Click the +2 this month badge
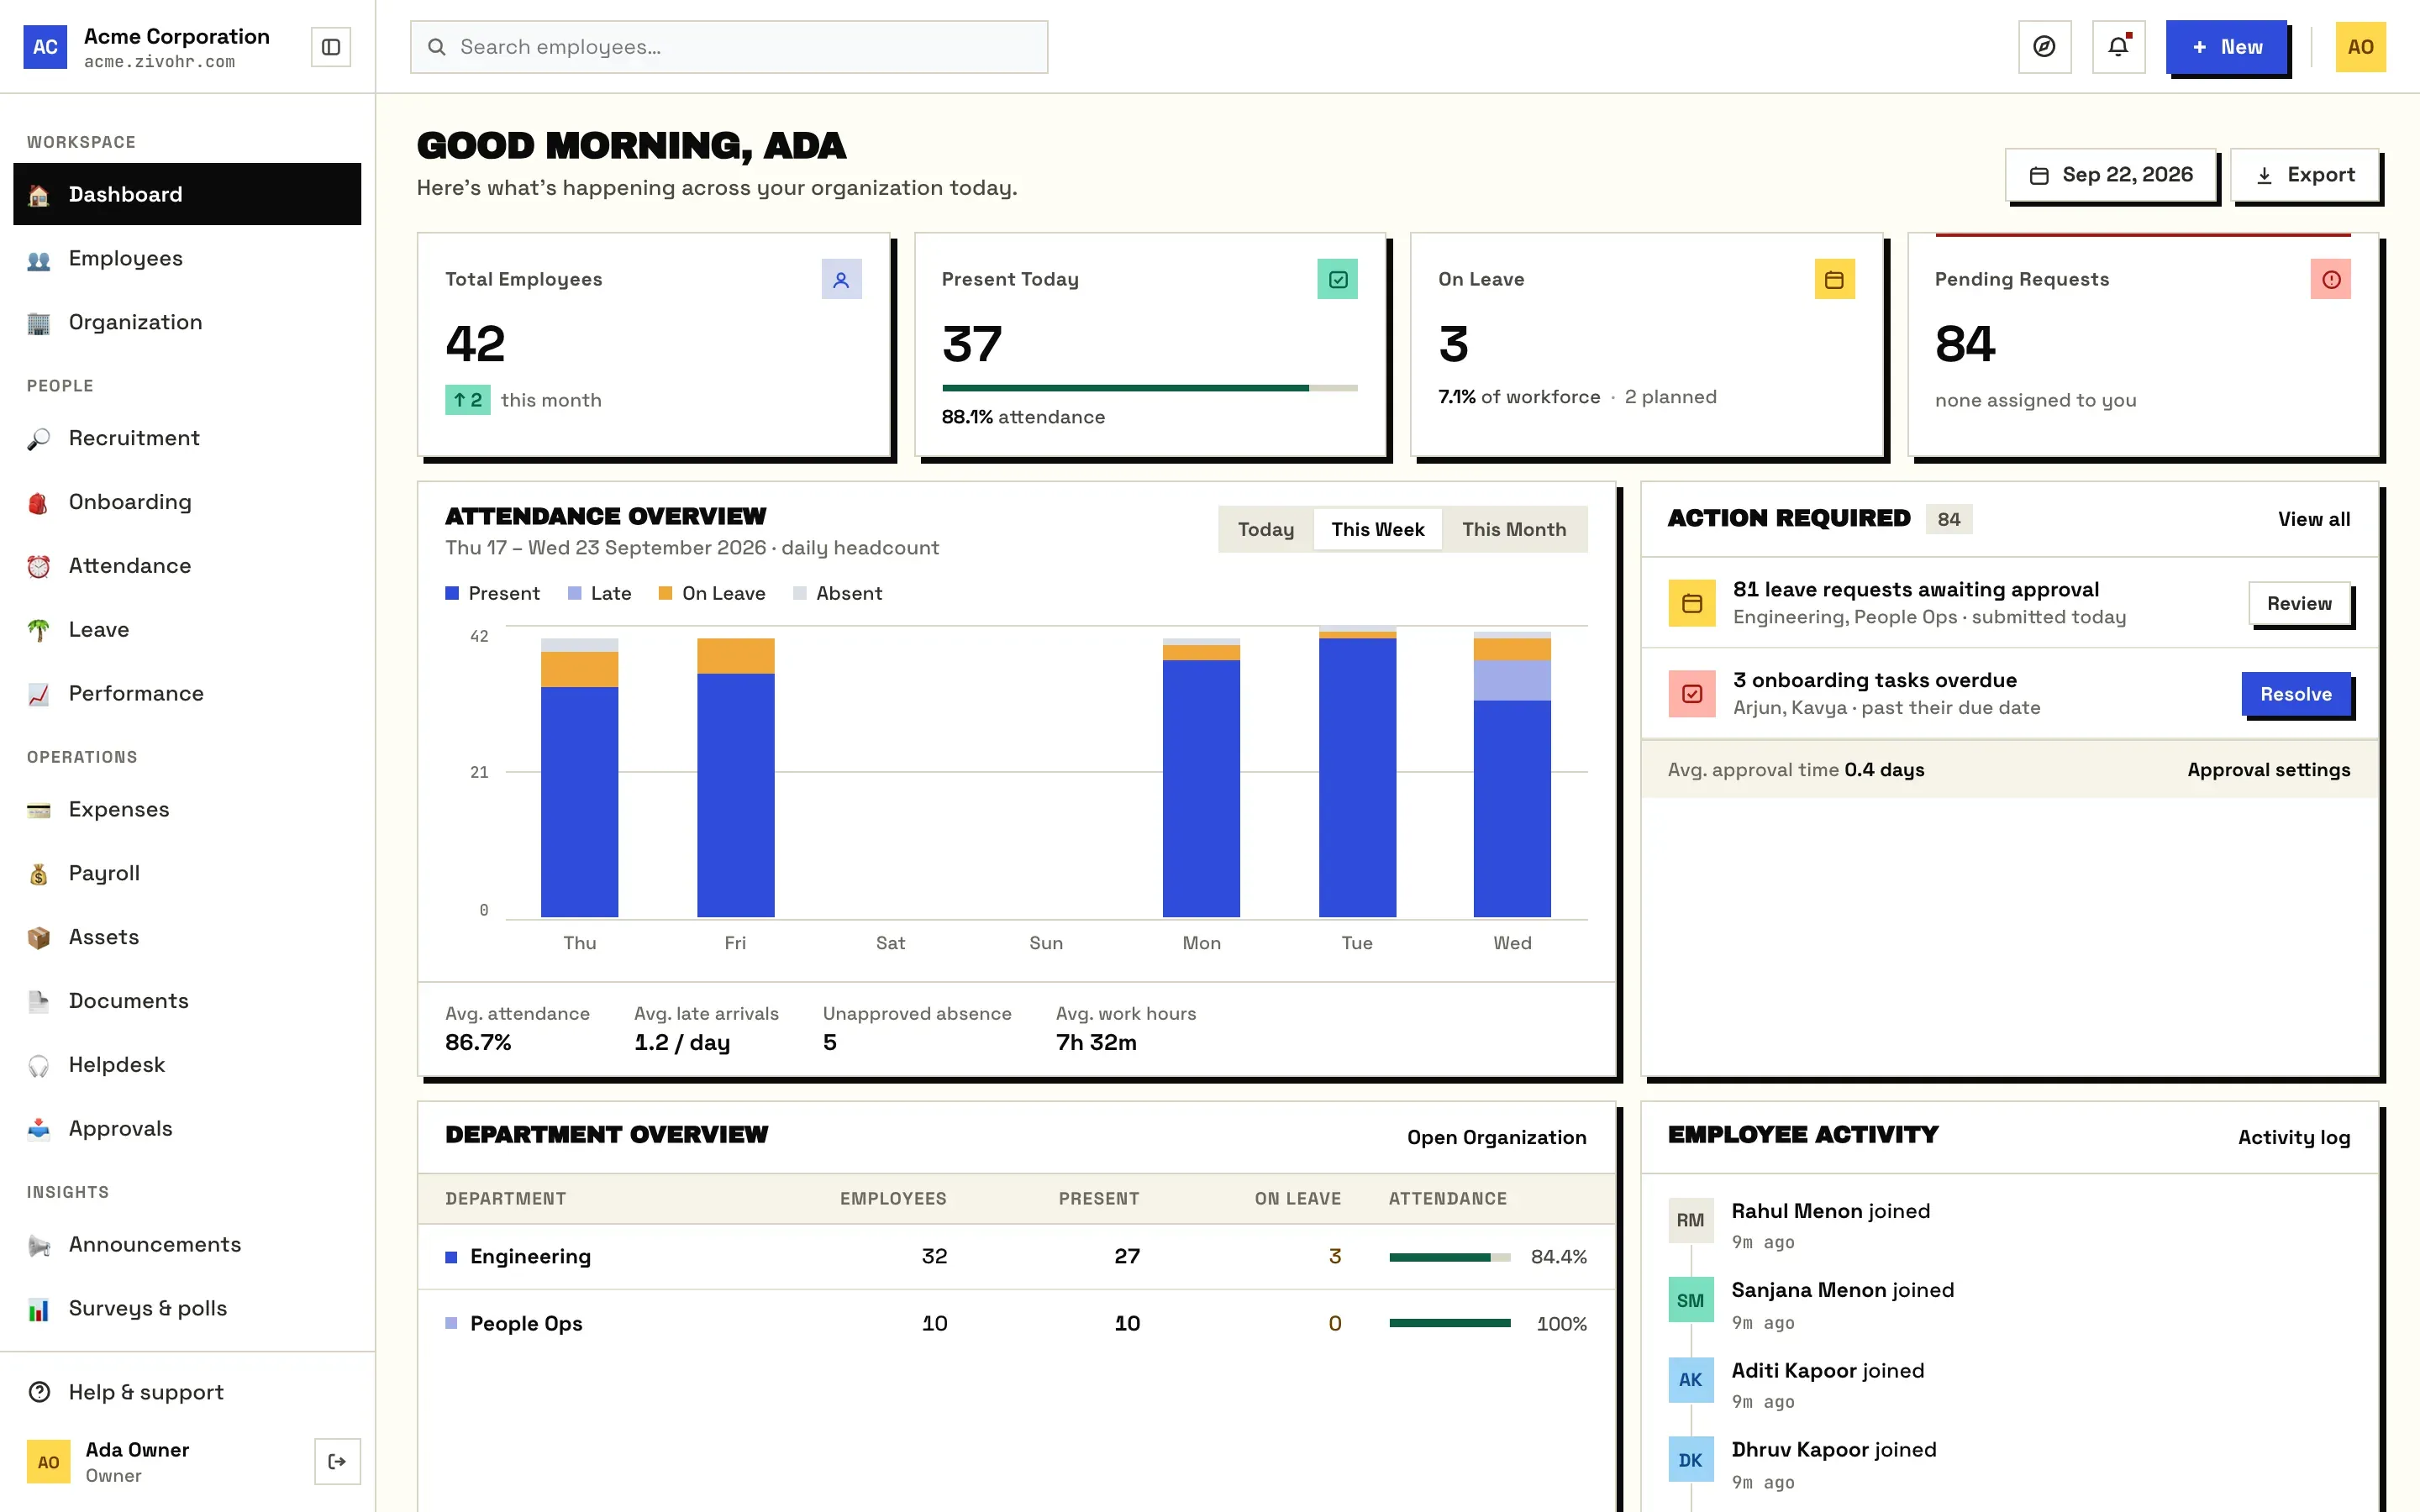The width and height of the screenshot is (2420, 1512). click(x=468, y=400)
